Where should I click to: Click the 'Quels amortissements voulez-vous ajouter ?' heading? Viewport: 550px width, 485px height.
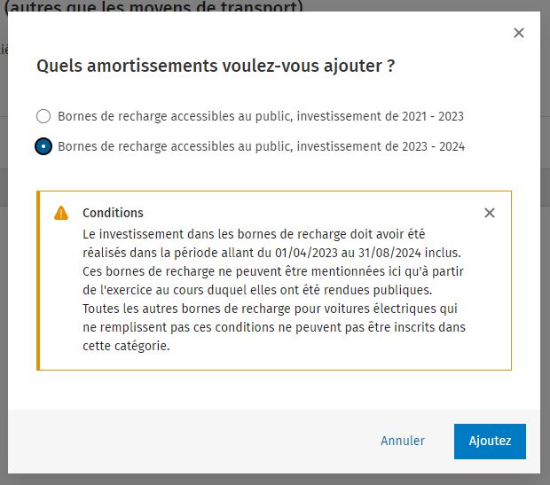click(216, 66)
